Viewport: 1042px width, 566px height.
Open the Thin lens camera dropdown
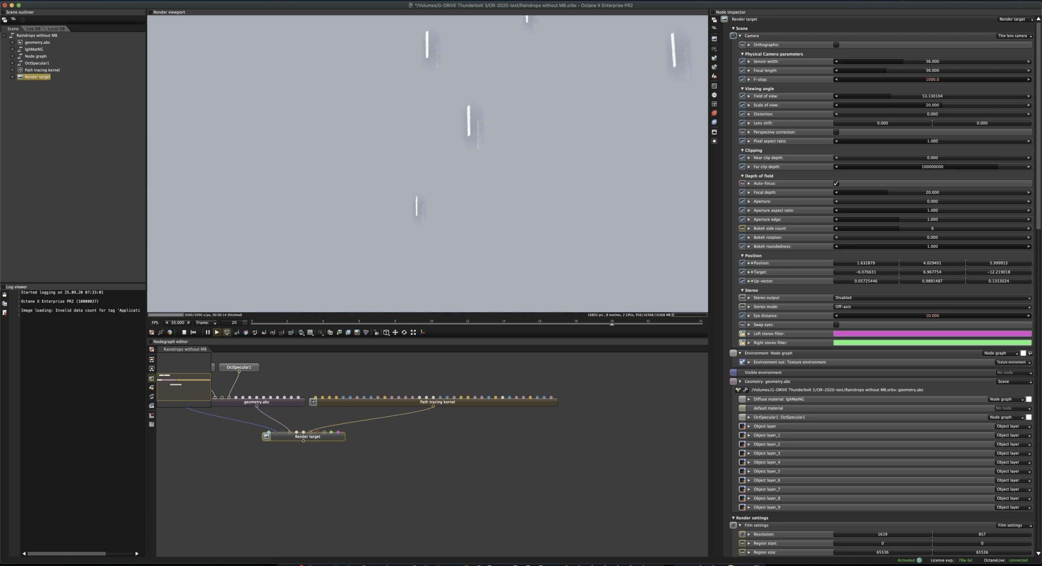click(x=1015, y=36)
